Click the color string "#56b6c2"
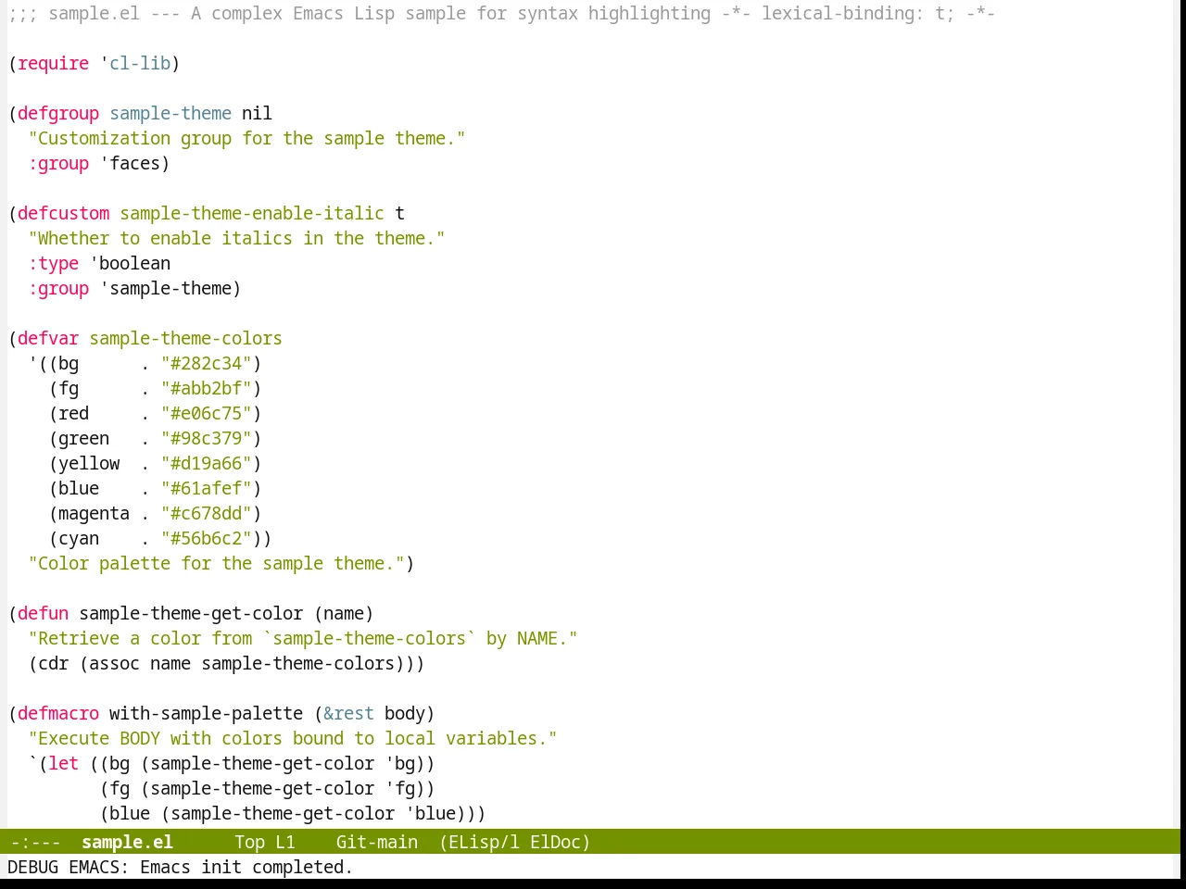The height and width of the screenshot is (889, 1186). point(206,538)
